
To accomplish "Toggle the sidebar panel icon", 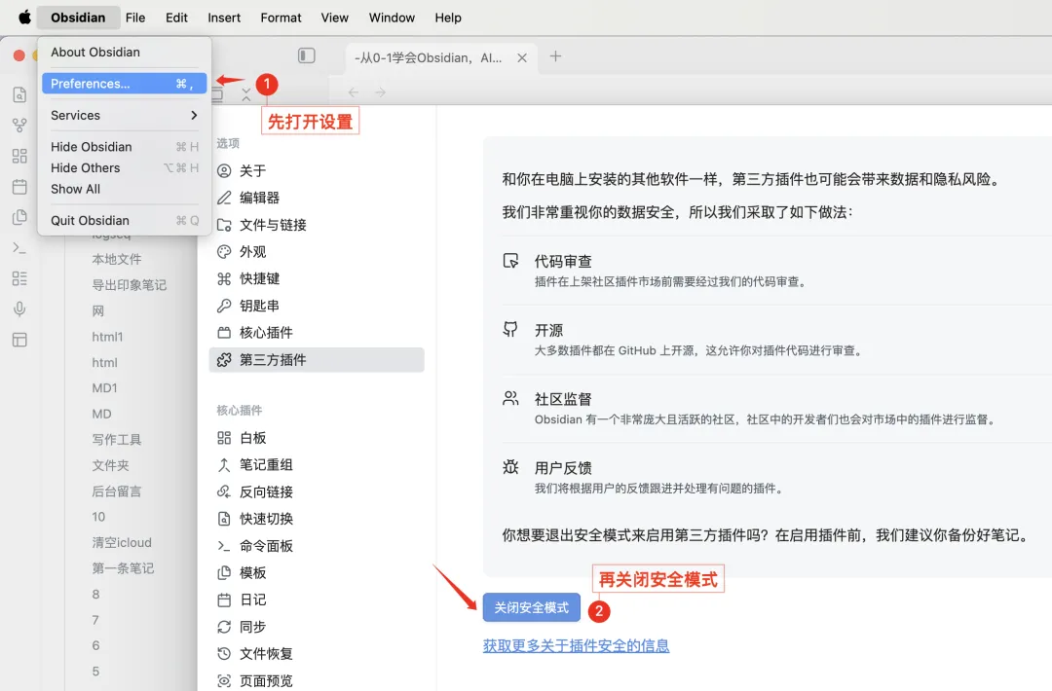I will pyautogui.click(x=307, y=55).
